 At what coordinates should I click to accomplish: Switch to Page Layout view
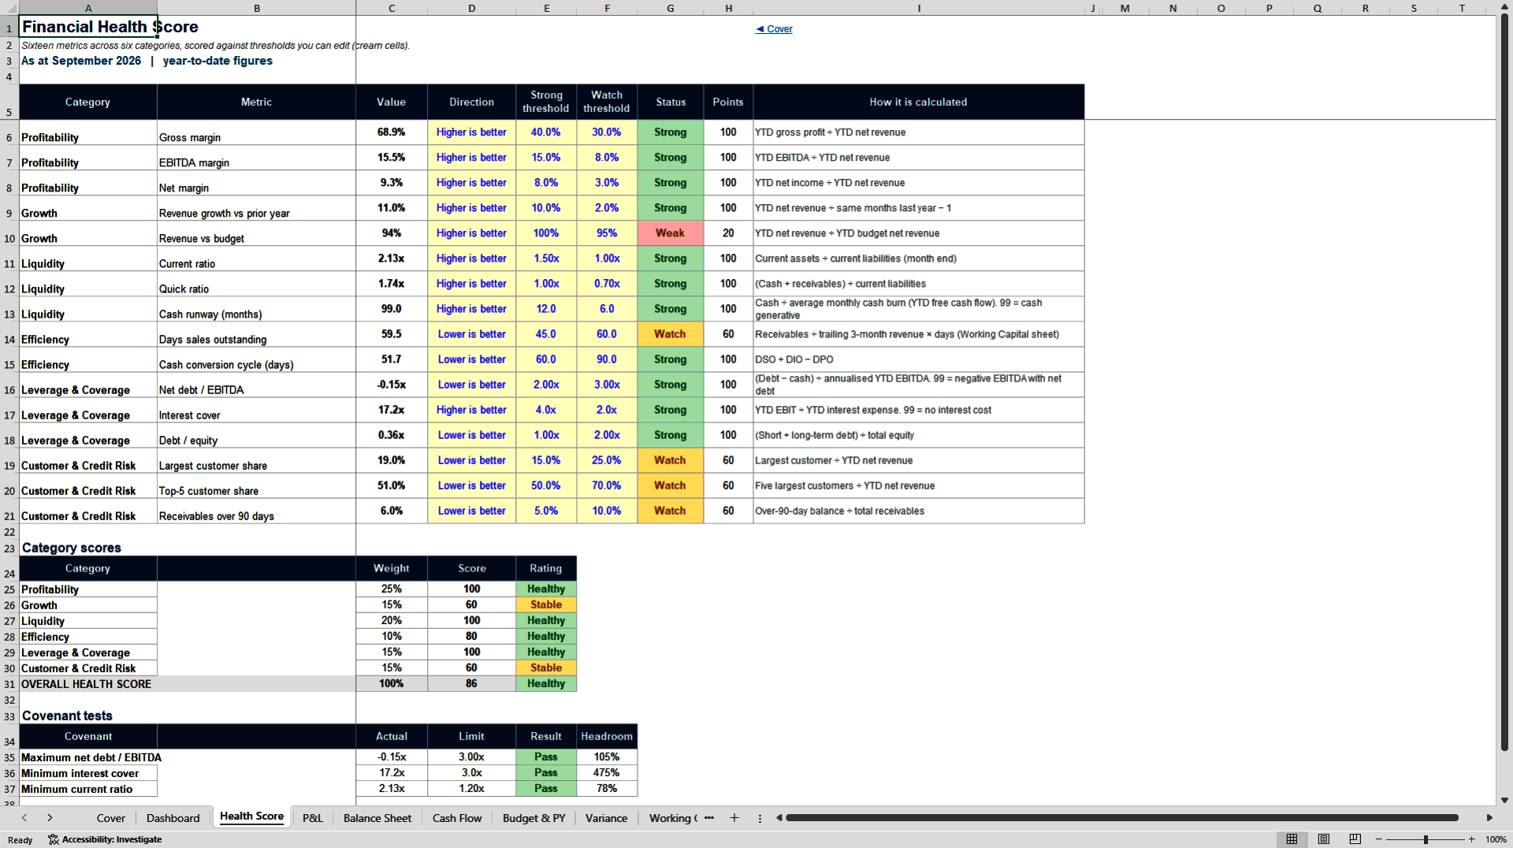1324,839
